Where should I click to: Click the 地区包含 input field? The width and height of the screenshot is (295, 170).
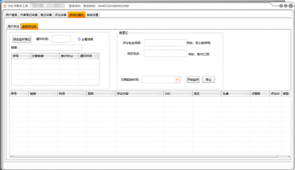click(x=165, y=53)
